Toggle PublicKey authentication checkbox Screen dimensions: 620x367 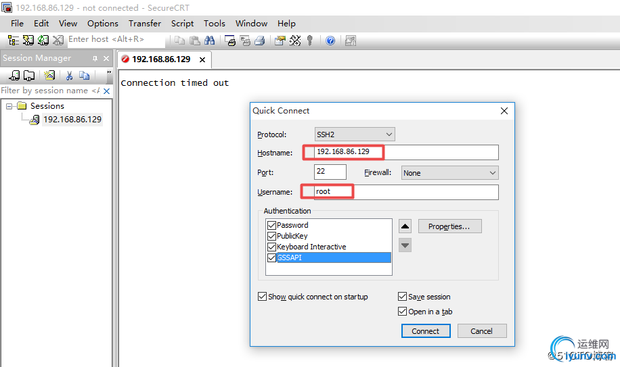271,236
